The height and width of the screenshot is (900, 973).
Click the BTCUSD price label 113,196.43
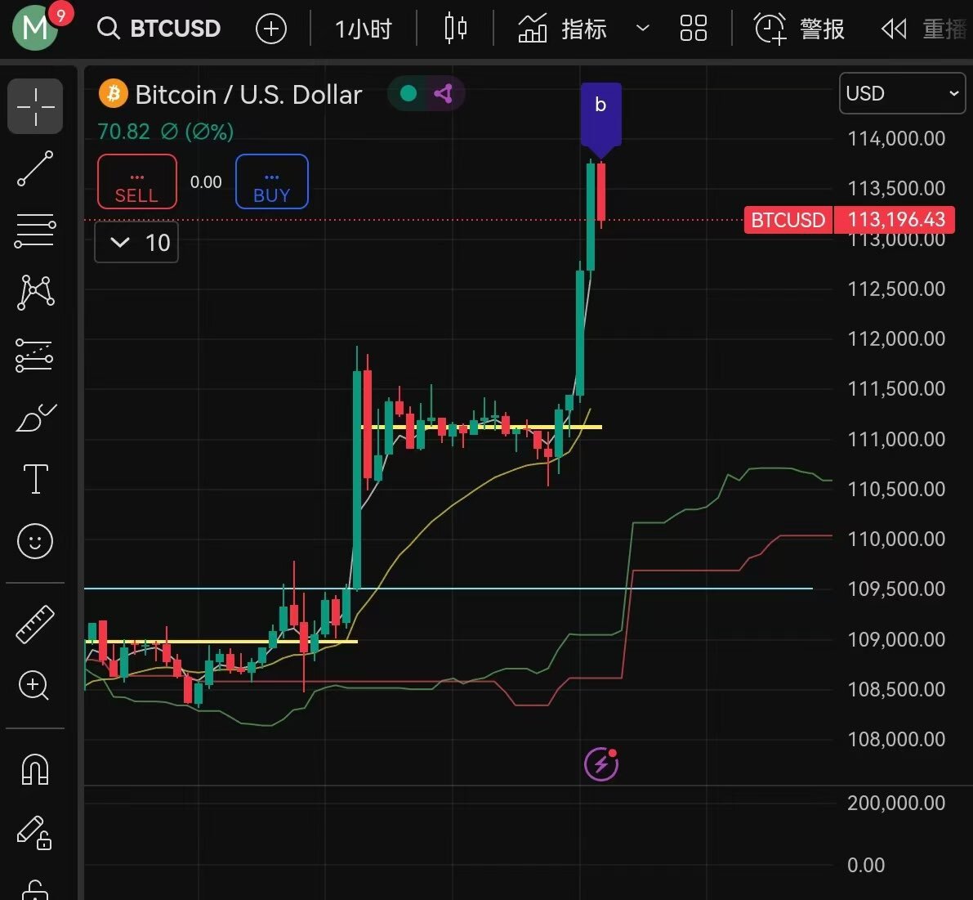[895, 220]
